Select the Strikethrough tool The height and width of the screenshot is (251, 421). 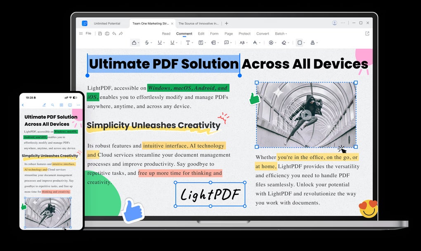click(147, 43)
